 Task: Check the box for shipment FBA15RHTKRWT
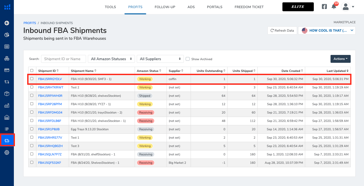coord(32,87)
